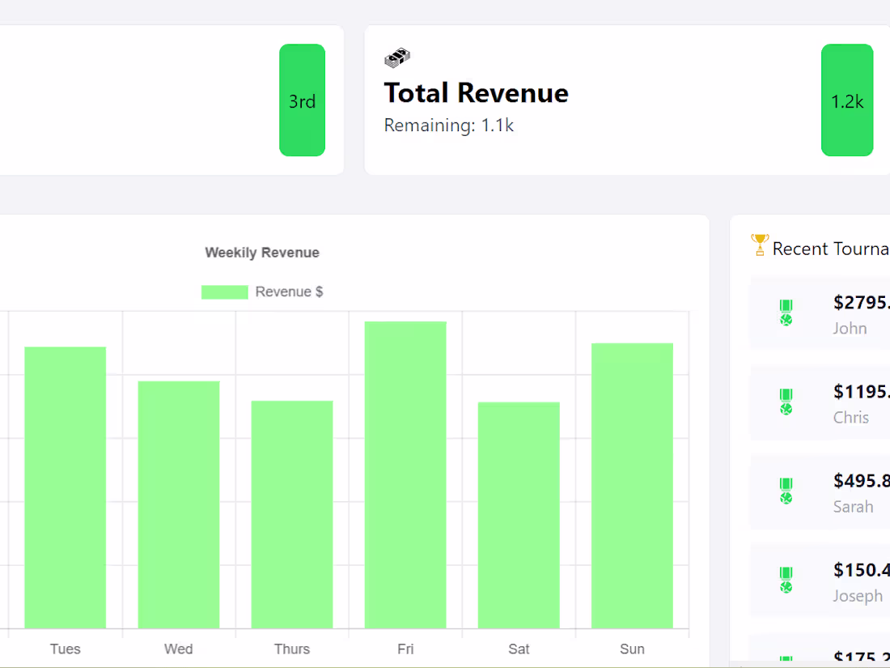Viewport: 890px width, 668px height.
Task: Click the Tuesday revenue bar
Action: click(66, 487)
